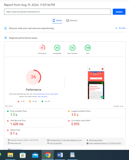Viewport: 129px width, 160px height.
Task: Open the Mail app in the taskbar
Action: tap(35, 155)
